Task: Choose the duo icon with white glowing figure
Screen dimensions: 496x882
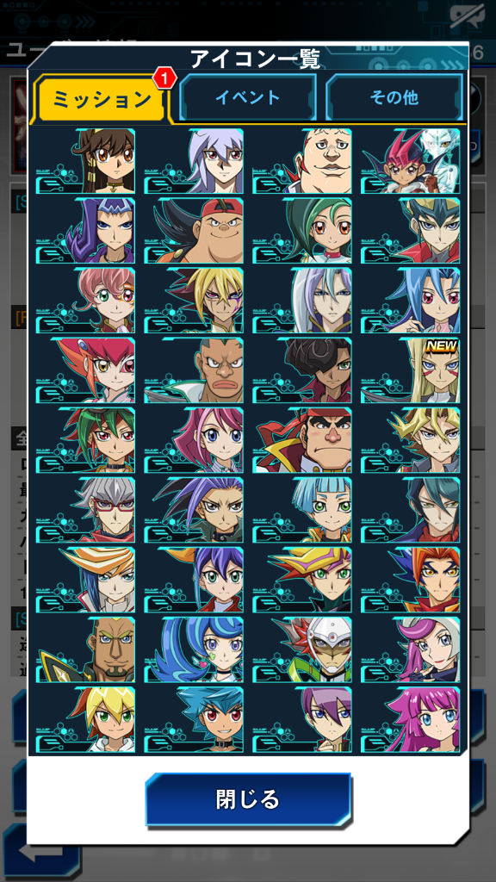Action: click(410, 161)
